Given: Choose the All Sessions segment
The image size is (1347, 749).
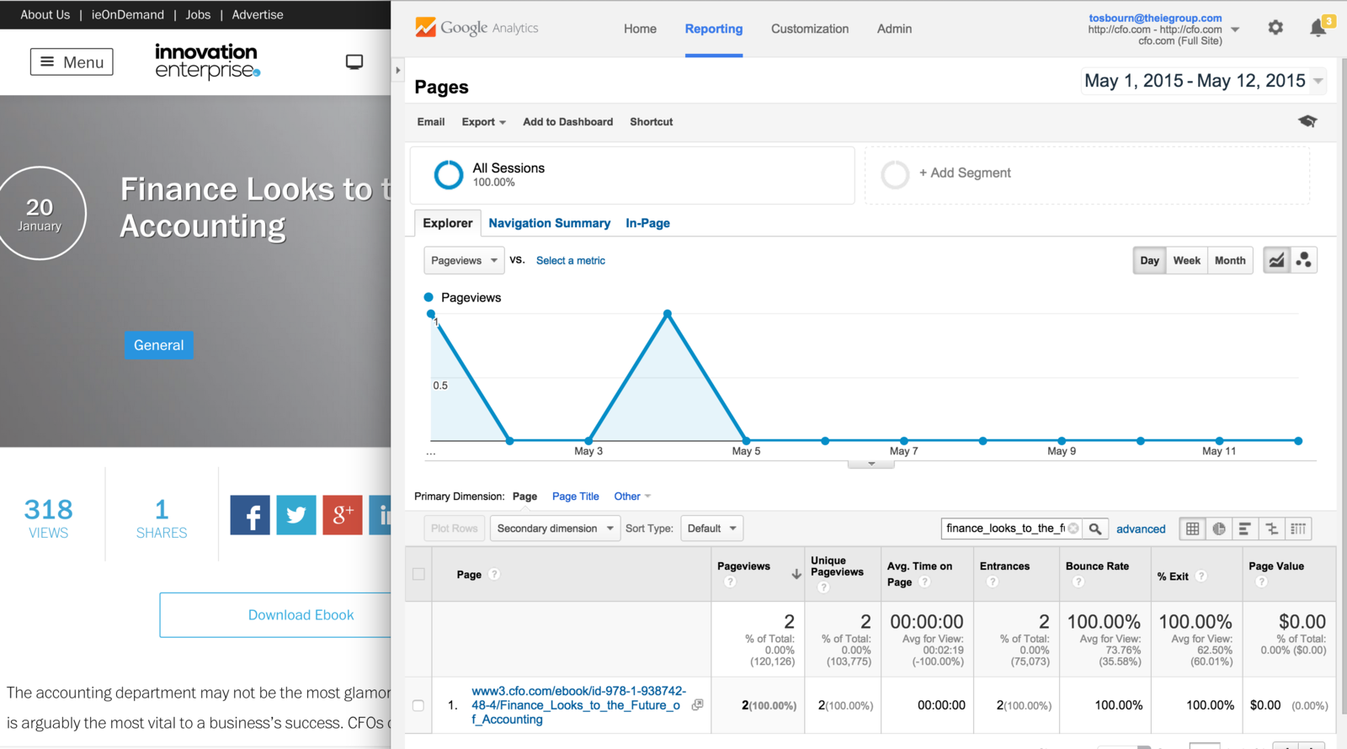Looking at the screenshot, I should 632,175.
